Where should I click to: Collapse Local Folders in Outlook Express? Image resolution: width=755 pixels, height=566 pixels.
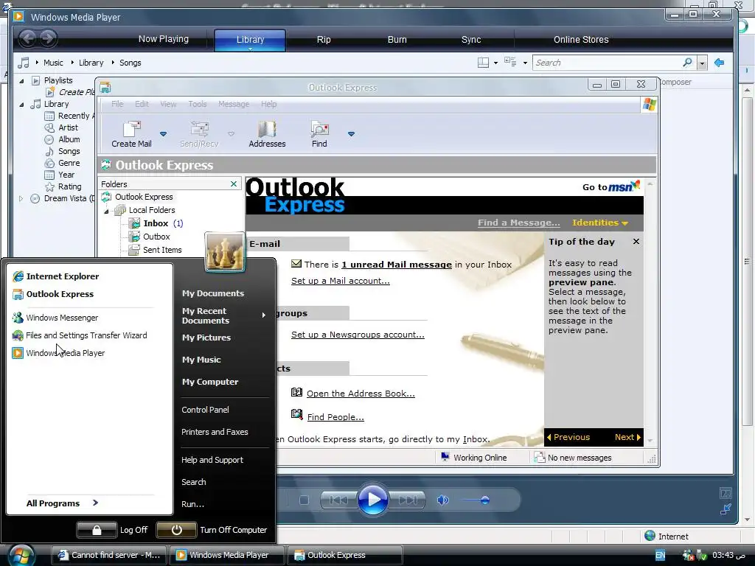coord(107,211)
